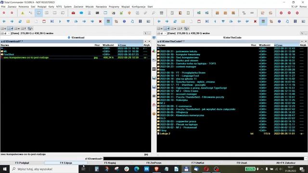Switch right panel to drive c
The height and width of the screenshot is (173, 308).
point(160,29)
